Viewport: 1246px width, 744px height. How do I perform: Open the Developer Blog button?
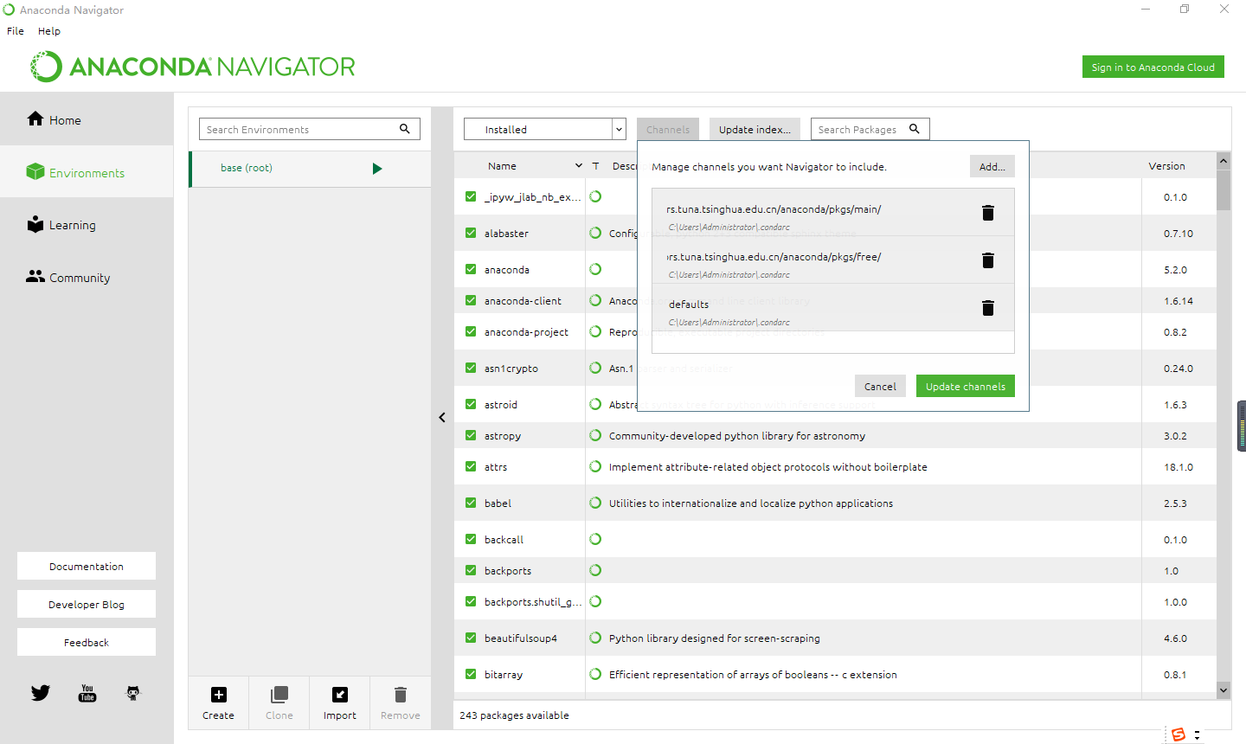click(87, 604)
